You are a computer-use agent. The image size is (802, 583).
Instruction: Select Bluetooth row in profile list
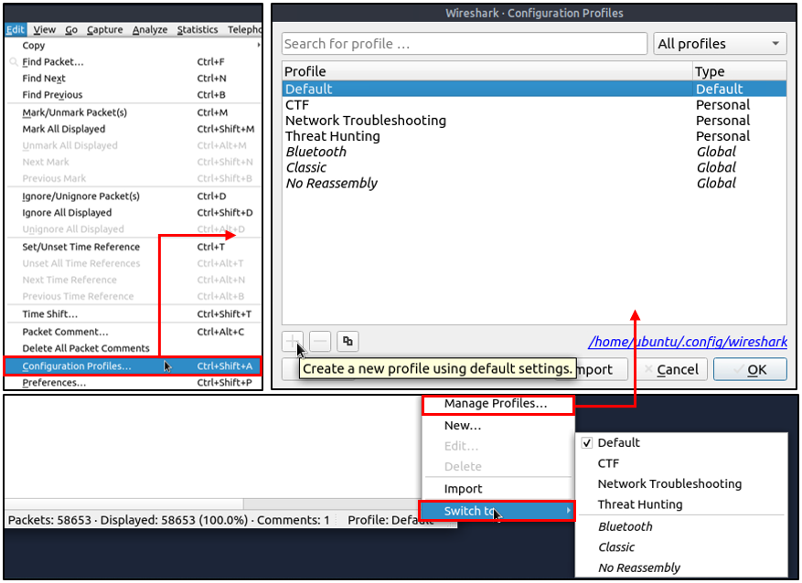(x=534, y=152)
